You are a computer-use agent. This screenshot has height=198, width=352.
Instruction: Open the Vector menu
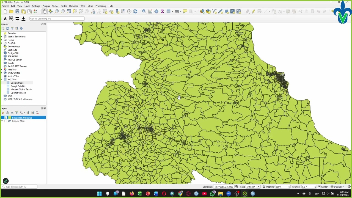click(55, 6)
